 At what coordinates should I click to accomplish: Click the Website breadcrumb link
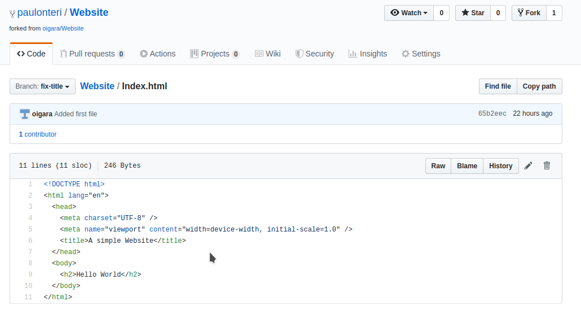click(x=97, y=86)
